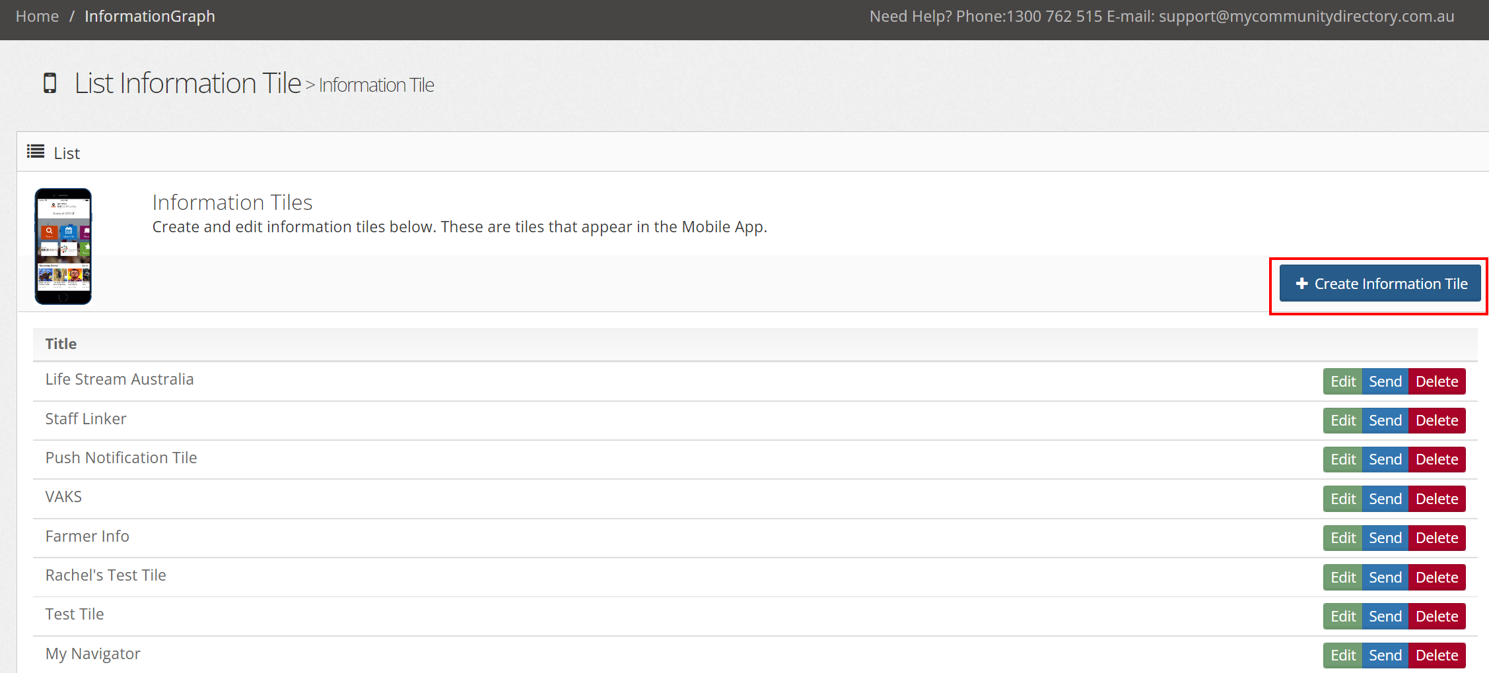Click the Create Information Tile button
This screenshot has height=673, width=1489.
pos(1380,283)
